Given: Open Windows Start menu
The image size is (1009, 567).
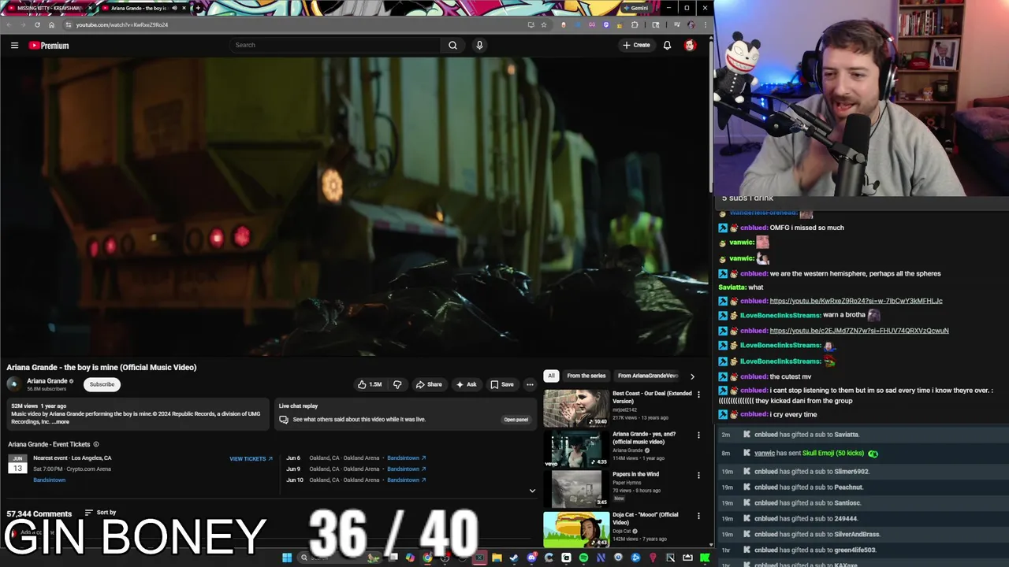Looking at the screenshot, I should [287, 558].
